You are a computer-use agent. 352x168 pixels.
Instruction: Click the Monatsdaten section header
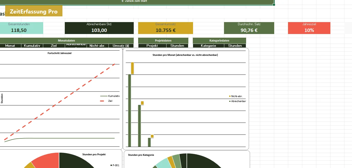(66, 41)
